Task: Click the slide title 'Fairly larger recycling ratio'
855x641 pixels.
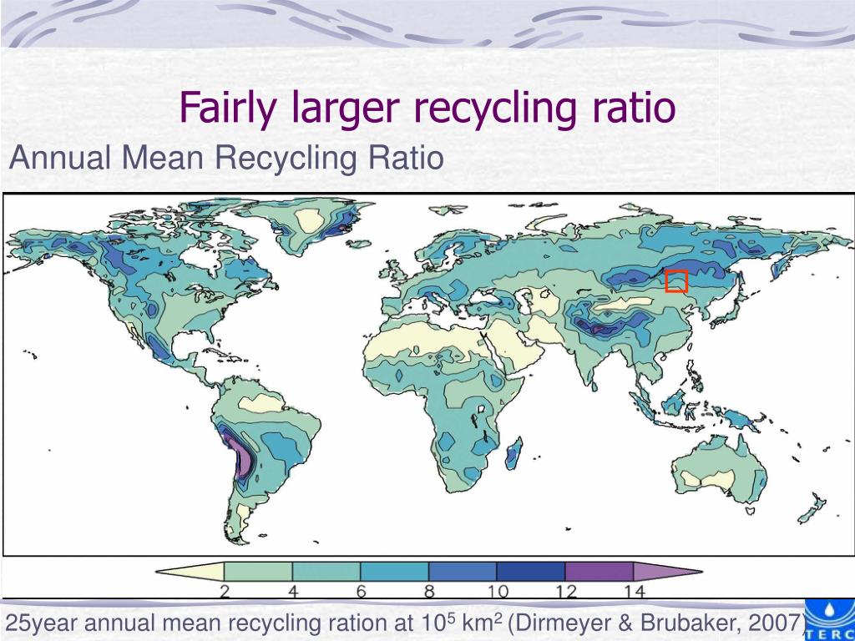Action: (427, 108)
